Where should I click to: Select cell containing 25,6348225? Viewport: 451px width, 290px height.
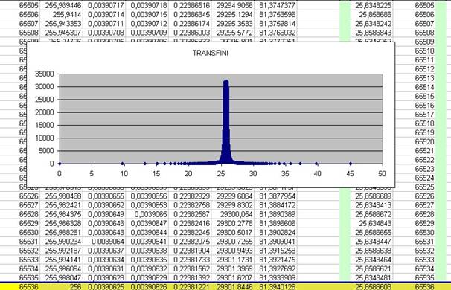371,5
